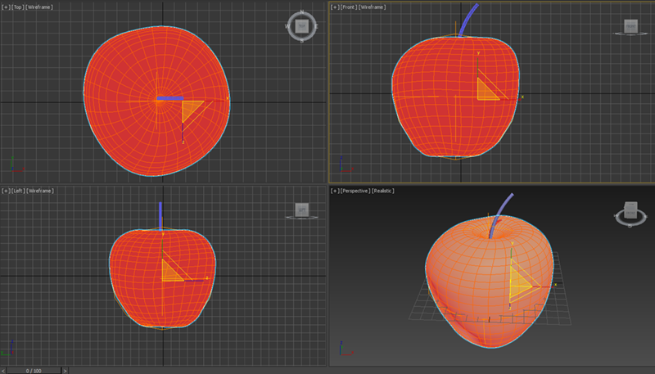The width and height of the screenshot is (655, 374).
Task: Open the [+] menu in Top viewport
Action: click(x=6, y=7)
